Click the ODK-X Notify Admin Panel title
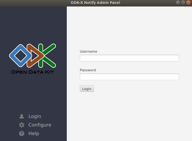This screenshot has width=192, height=141. point(95,3)
